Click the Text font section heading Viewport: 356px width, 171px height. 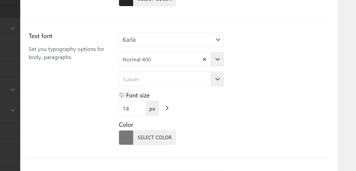(40, 36)
